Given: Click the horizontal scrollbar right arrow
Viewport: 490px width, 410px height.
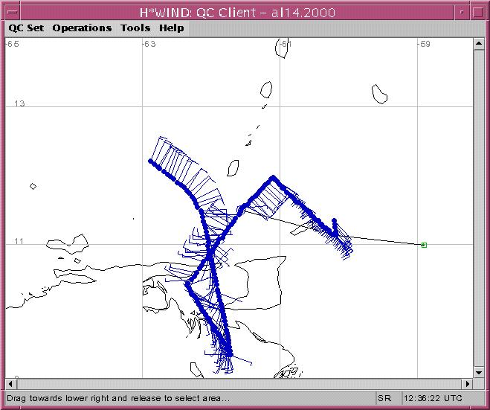Looking at the screenshot, I should click(x=467, y=384).
